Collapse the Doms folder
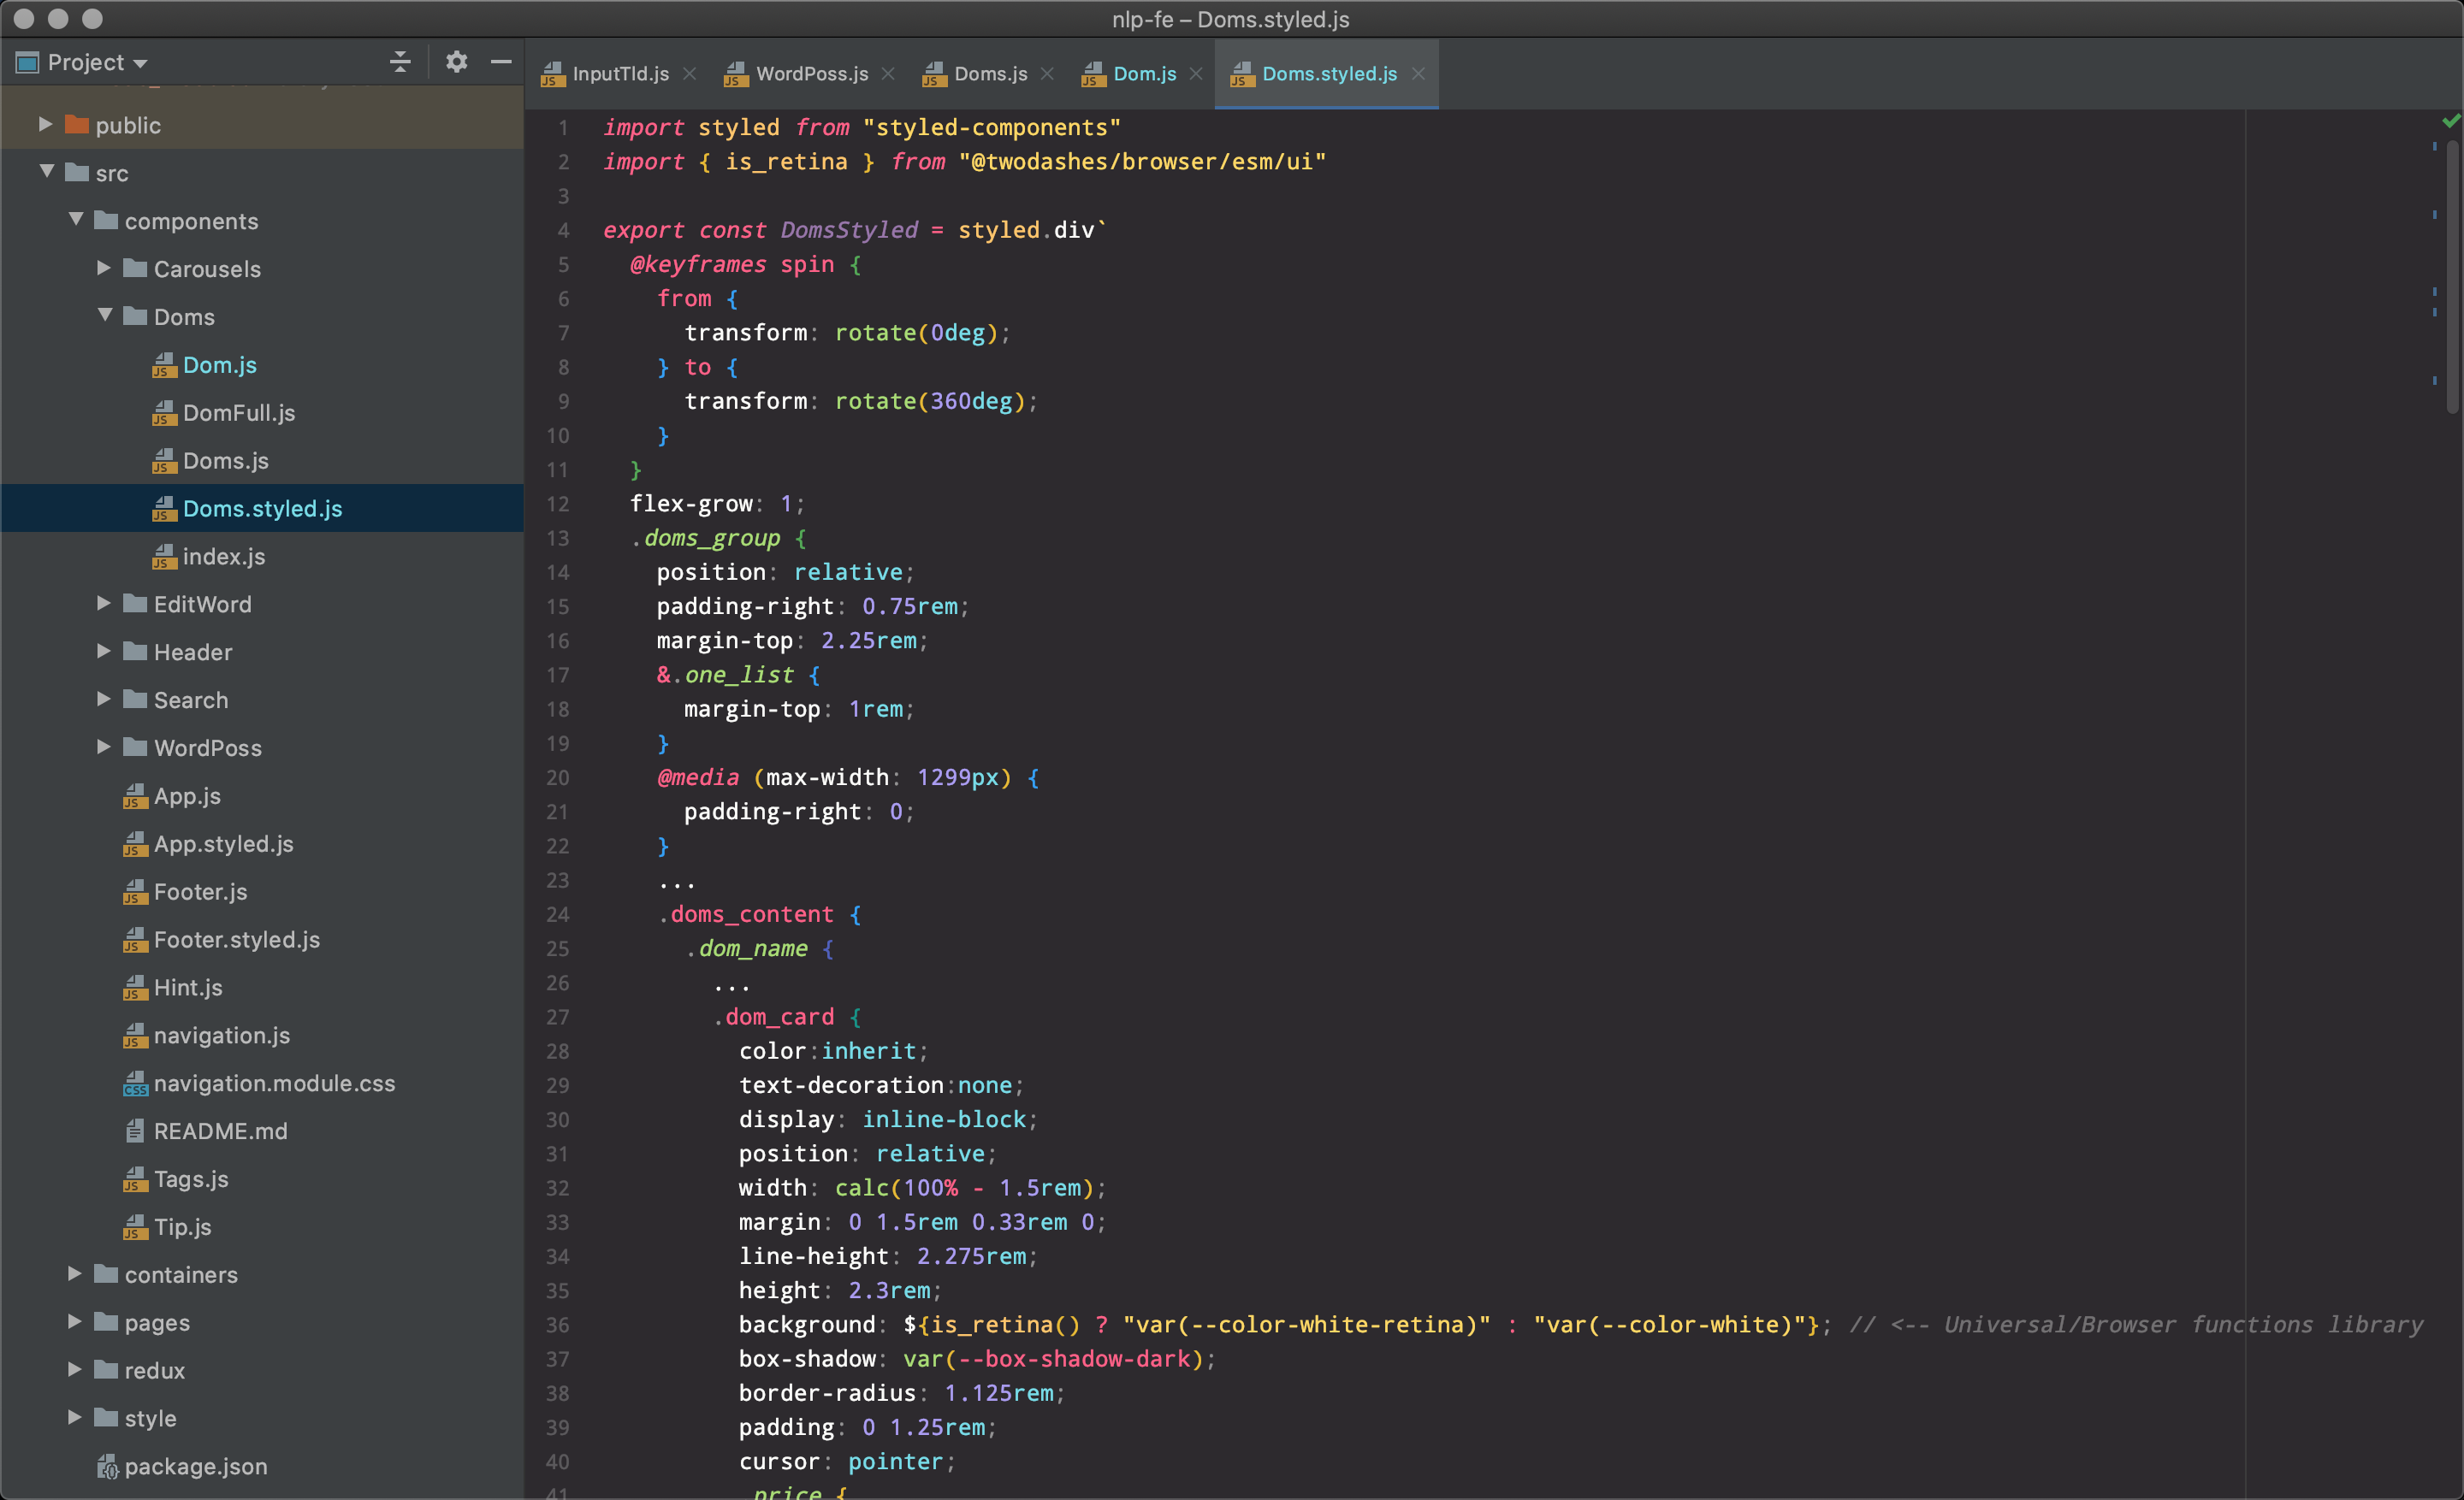 (x=104, y=316)
